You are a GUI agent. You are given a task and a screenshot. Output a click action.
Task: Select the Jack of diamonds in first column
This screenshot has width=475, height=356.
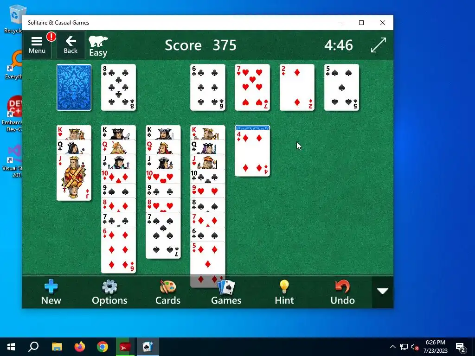click(74, 178)
